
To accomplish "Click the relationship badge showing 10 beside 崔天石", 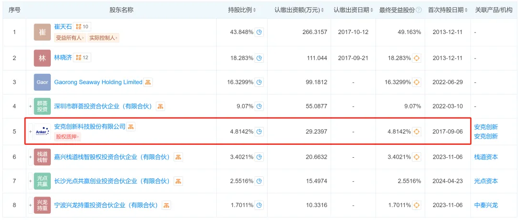I will pos(82,27).
